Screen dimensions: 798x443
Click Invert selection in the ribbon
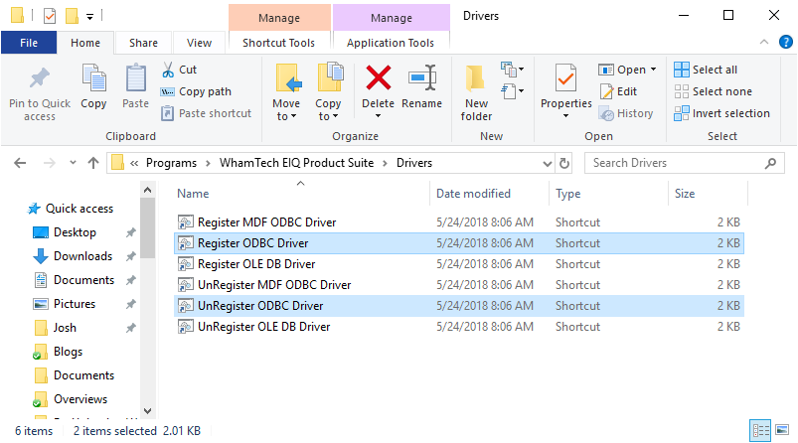click(722, 113)
